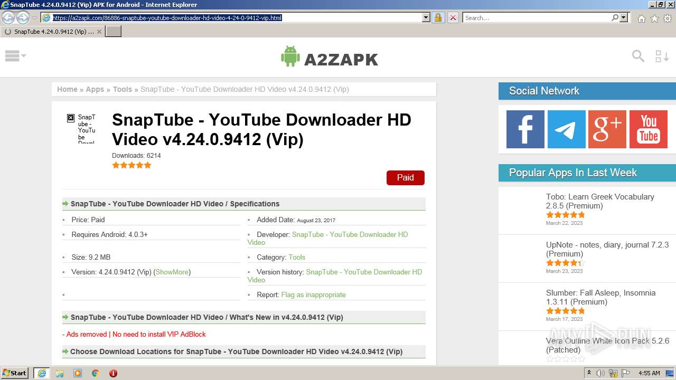Open the Facebook social icon
Screen dimensions: 676x380
pyautogui.click(x=525, y=129)
